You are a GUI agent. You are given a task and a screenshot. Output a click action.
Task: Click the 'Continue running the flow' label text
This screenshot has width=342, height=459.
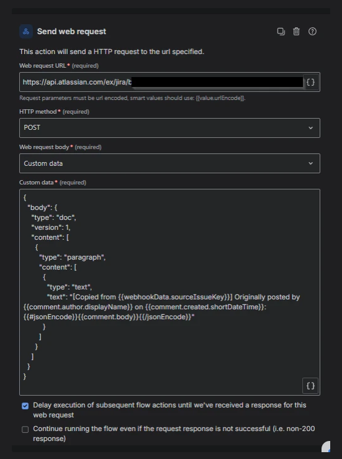point(174,434)
